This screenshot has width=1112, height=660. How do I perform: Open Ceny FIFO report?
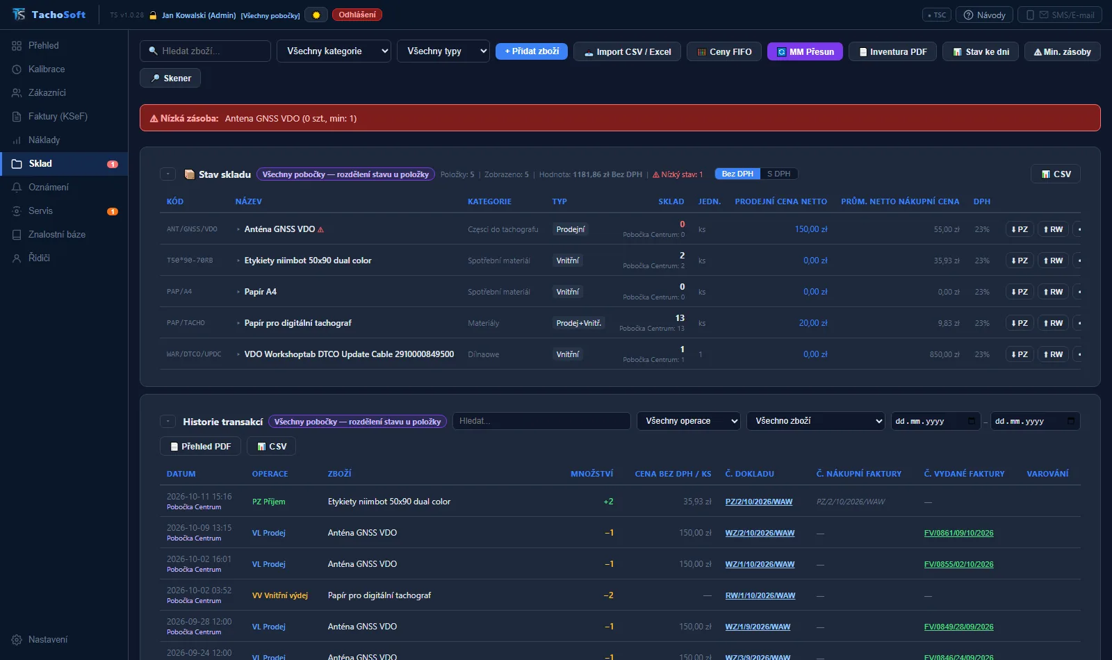tap(724, 51)
